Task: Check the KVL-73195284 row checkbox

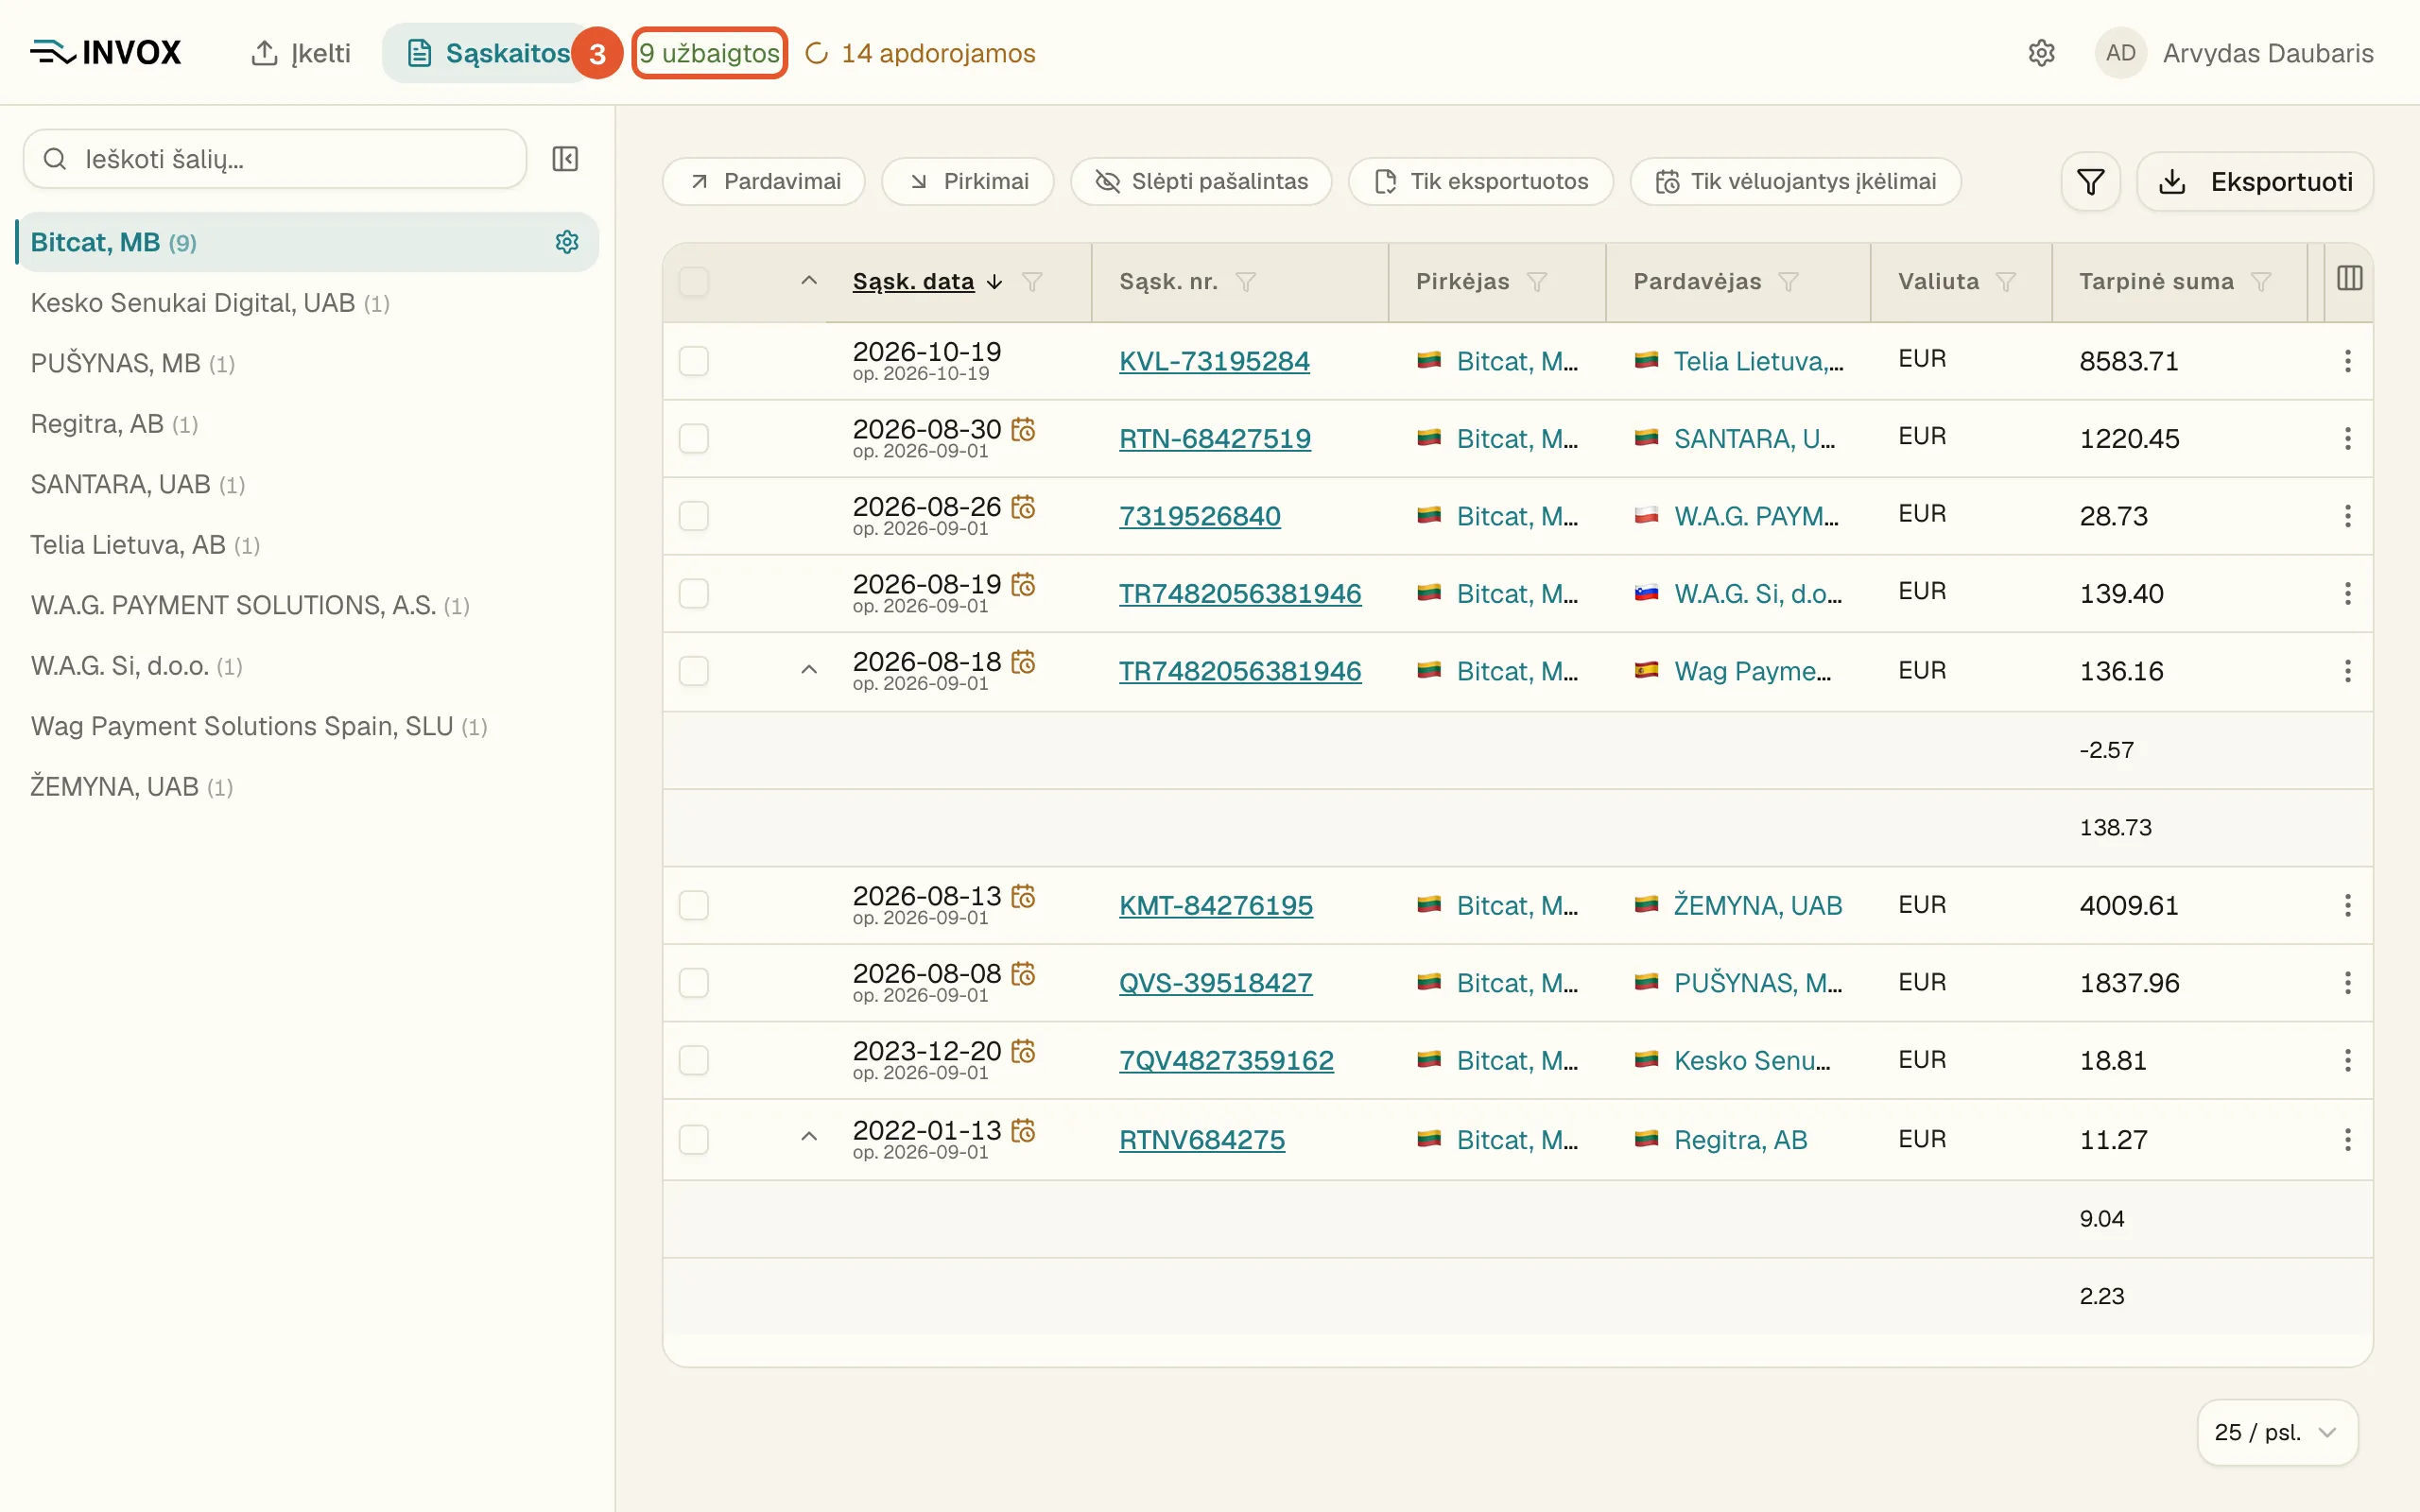Action: click(694, 361)
